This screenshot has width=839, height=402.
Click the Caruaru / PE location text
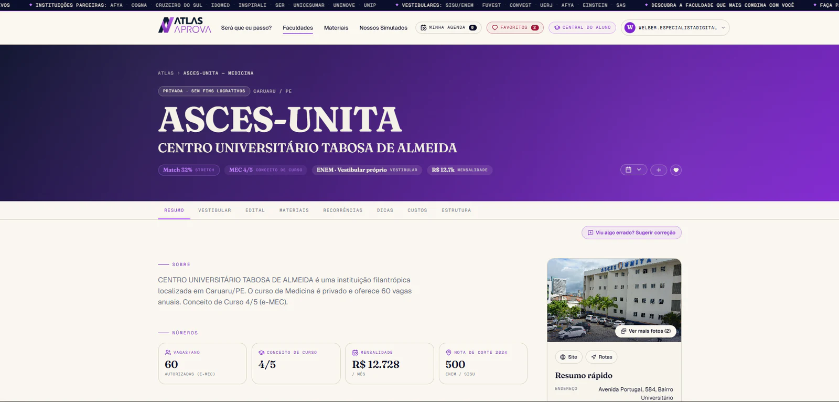pyautogui.click(x=273, y=91)
